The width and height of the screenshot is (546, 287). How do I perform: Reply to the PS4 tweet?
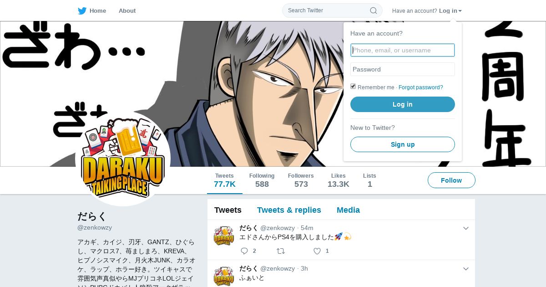(244, 251)
